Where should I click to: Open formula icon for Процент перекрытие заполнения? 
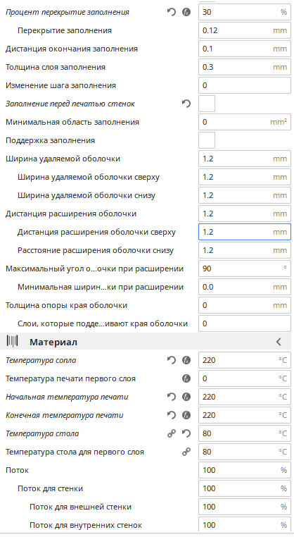(186, 12)
